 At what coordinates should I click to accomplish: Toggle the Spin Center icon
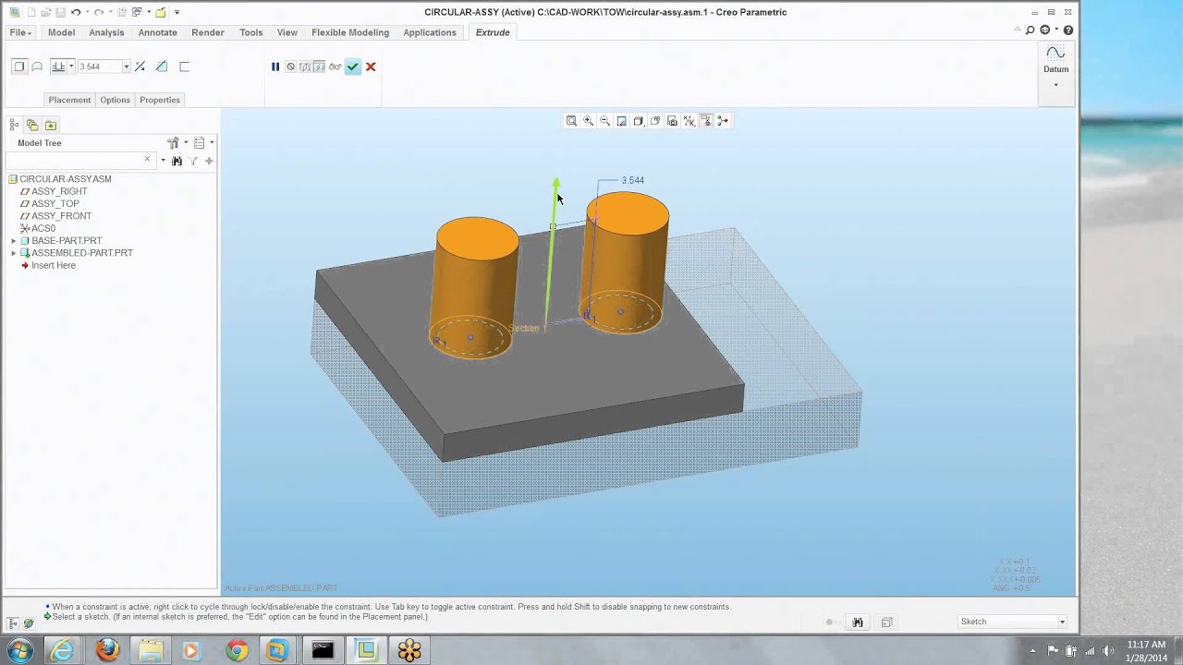coord(723,121)
